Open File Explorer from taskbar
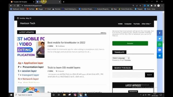This screenshot has width=173, height=97. [x=64, y=95]
